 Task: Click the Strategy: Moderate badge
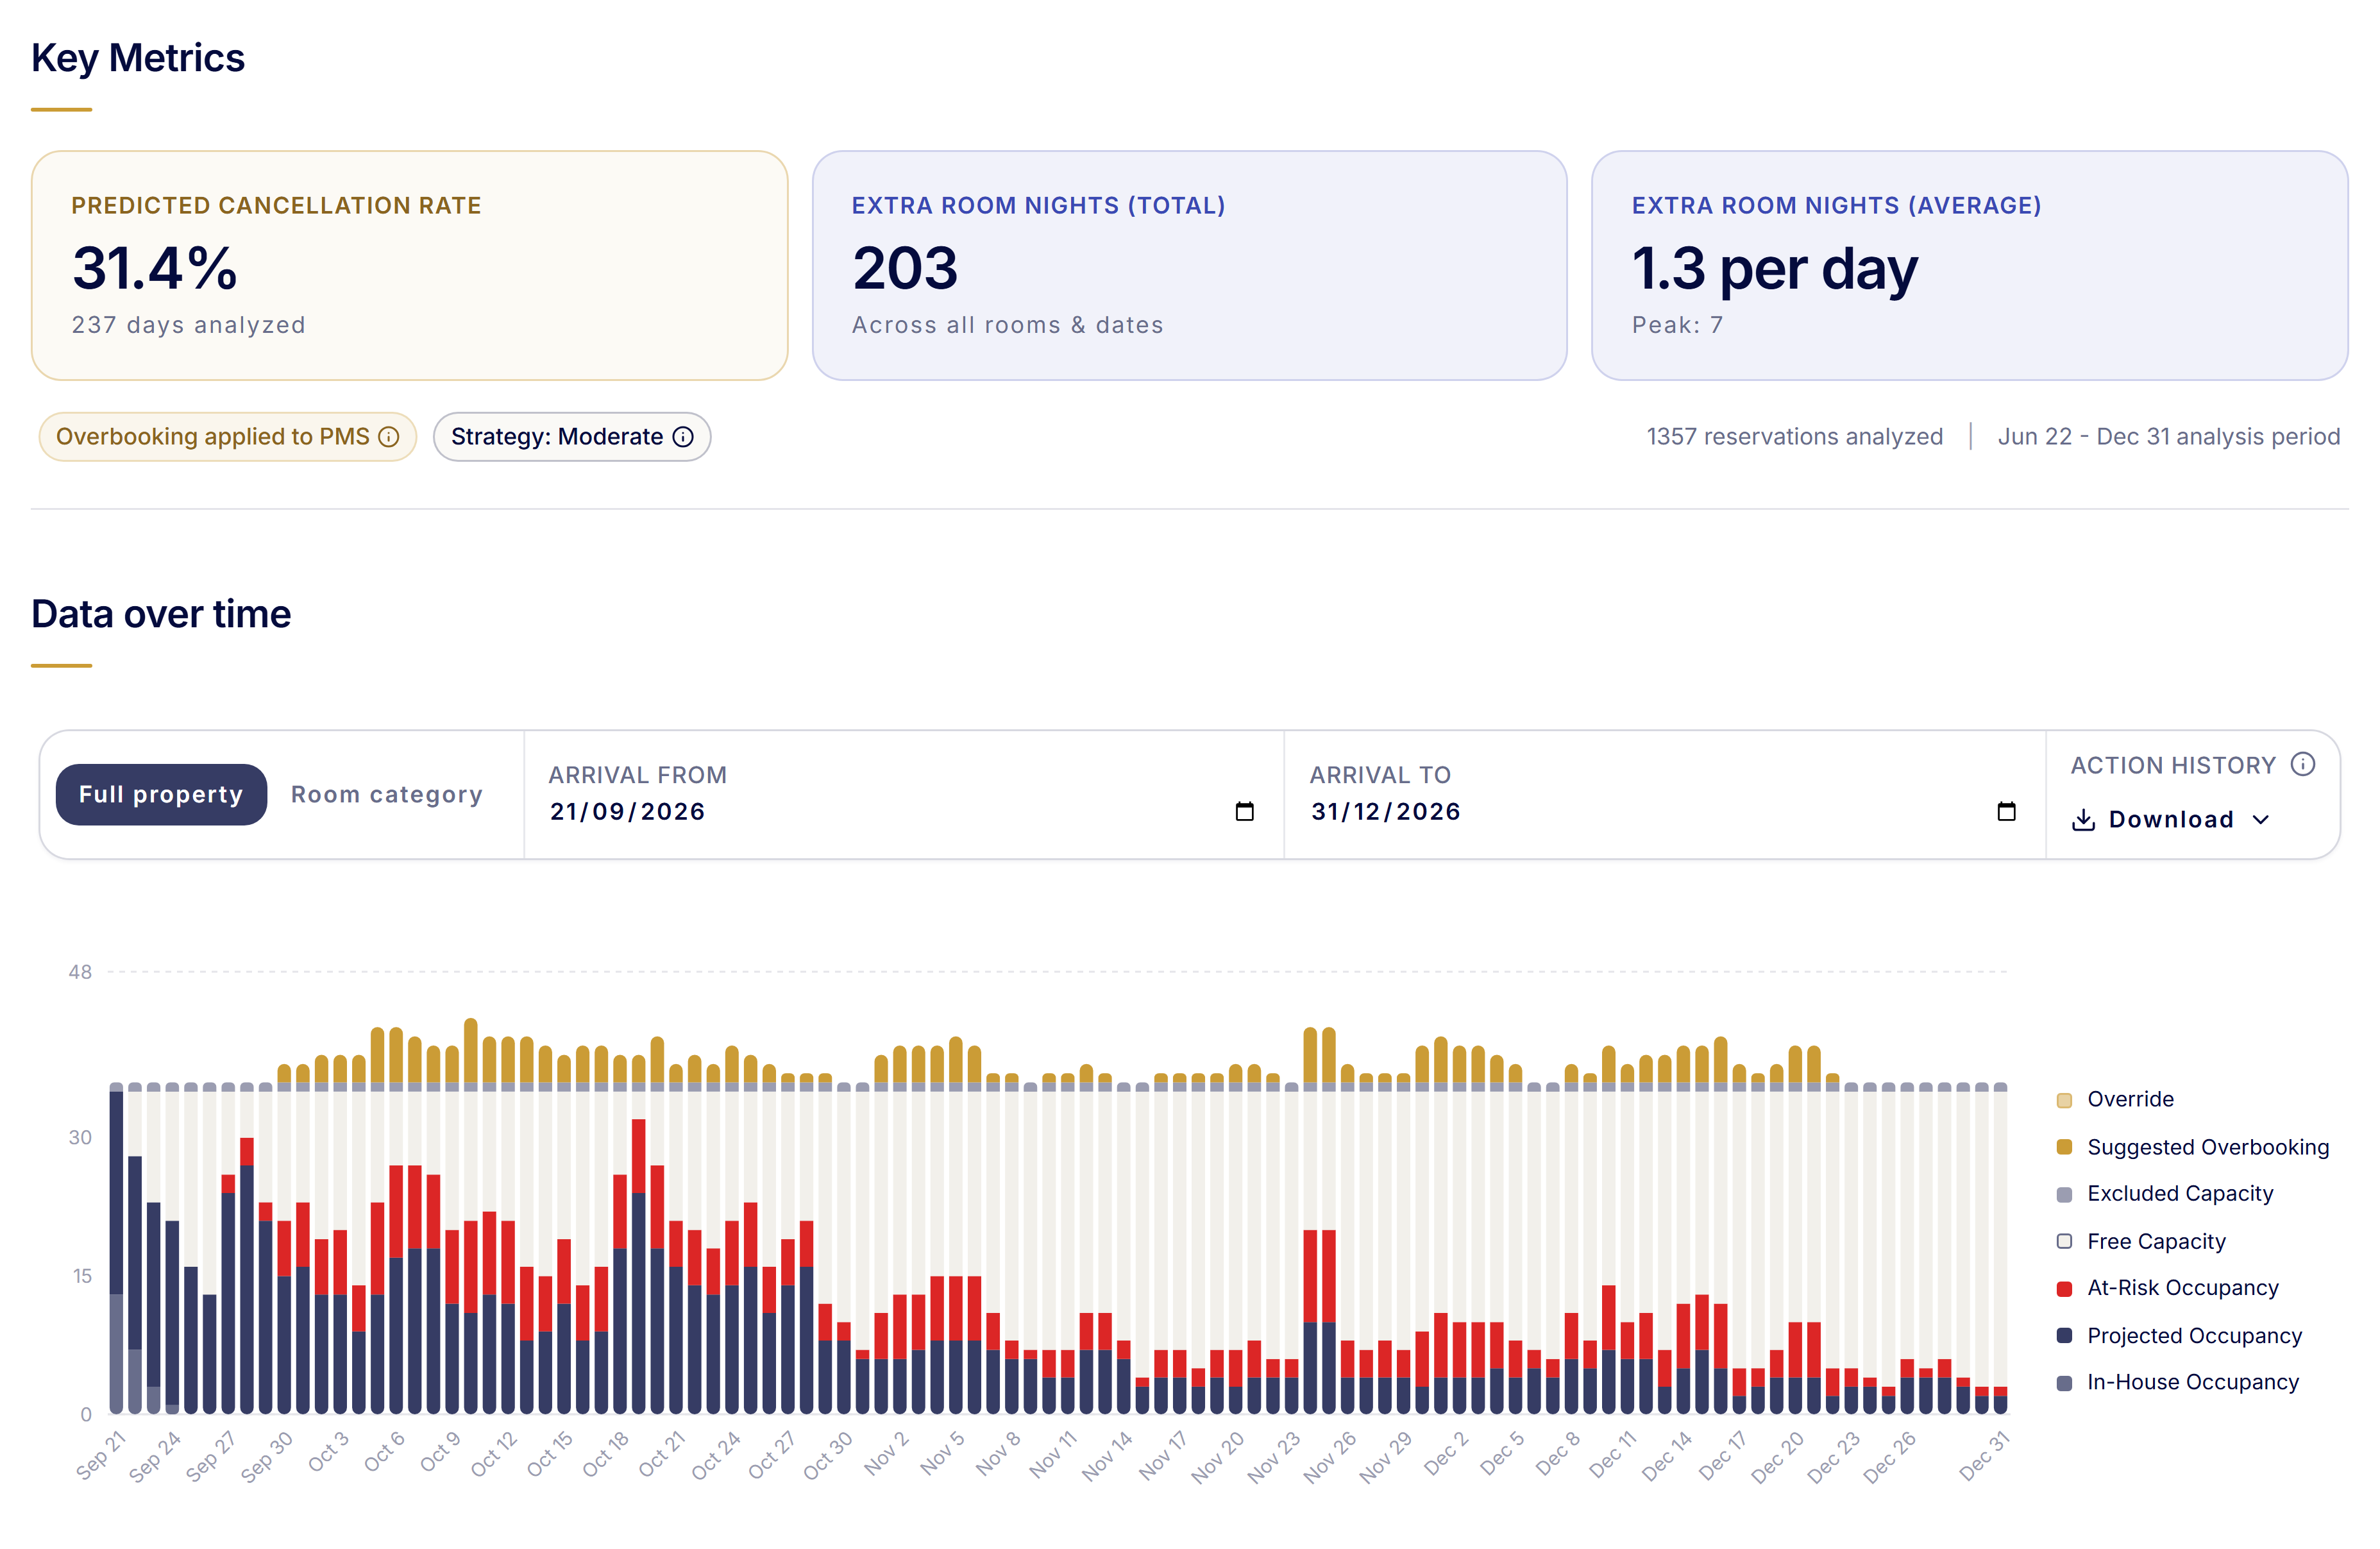point(572,437)
